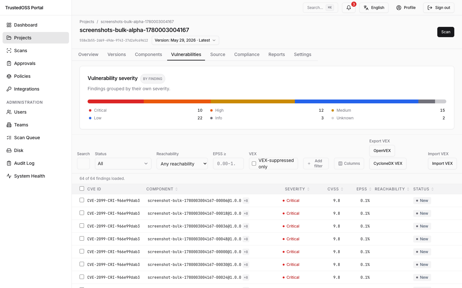Click the red Critical segment of severity bar
Image resolution: width=462 pixels, height=288 pixels.
(116, 101)
